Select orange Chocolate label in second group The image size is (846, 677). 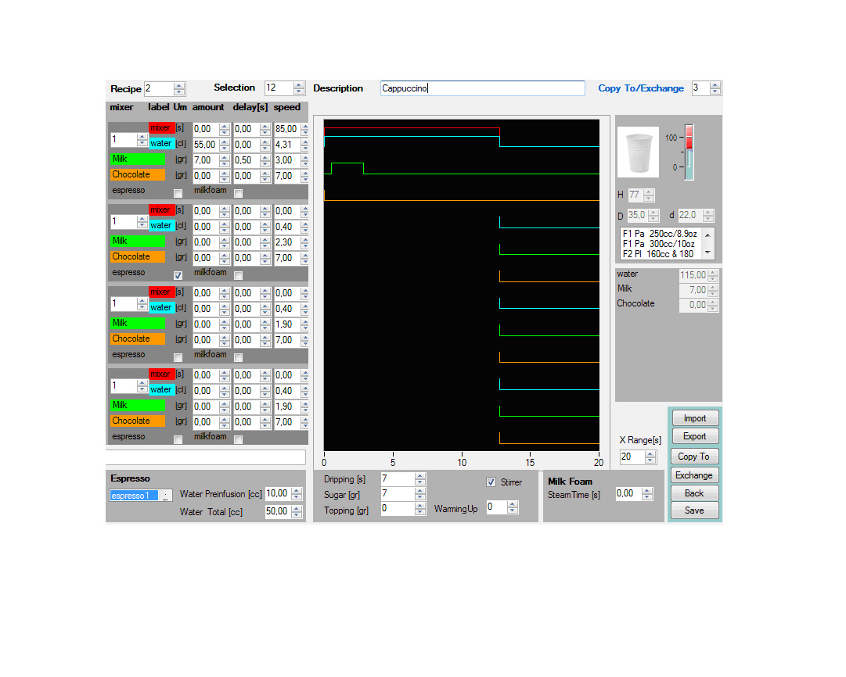point(138,256)
